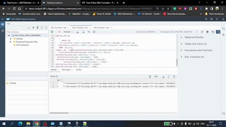The width and height of the screenshot is (226, 127).
Task: Expand the Database Diagnostic Files folder
Action: (x=11, y=42)
